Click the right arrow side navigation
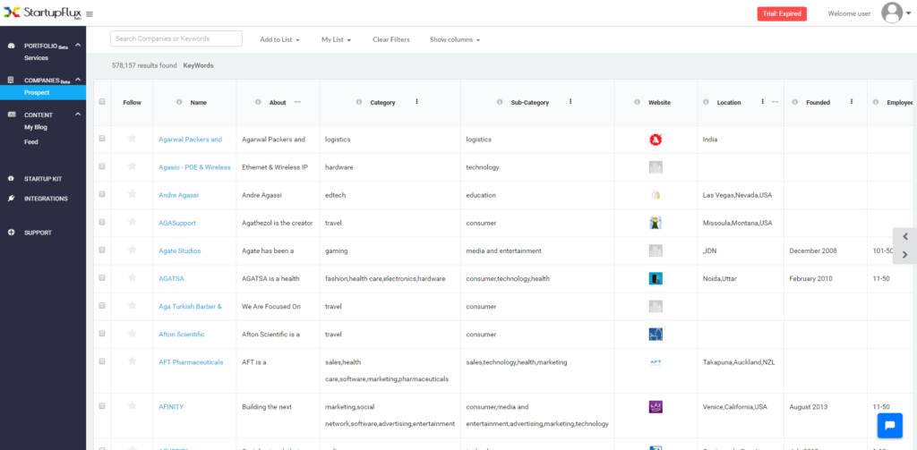 [904, 254]
